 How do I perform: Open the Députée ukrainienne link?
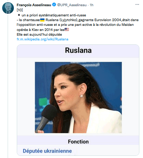[x=47, y=151]
